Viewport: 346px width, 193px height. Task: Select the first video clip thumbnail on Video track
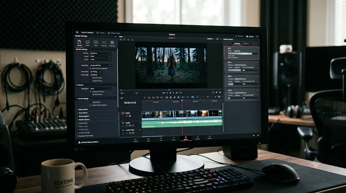point(158,114)
